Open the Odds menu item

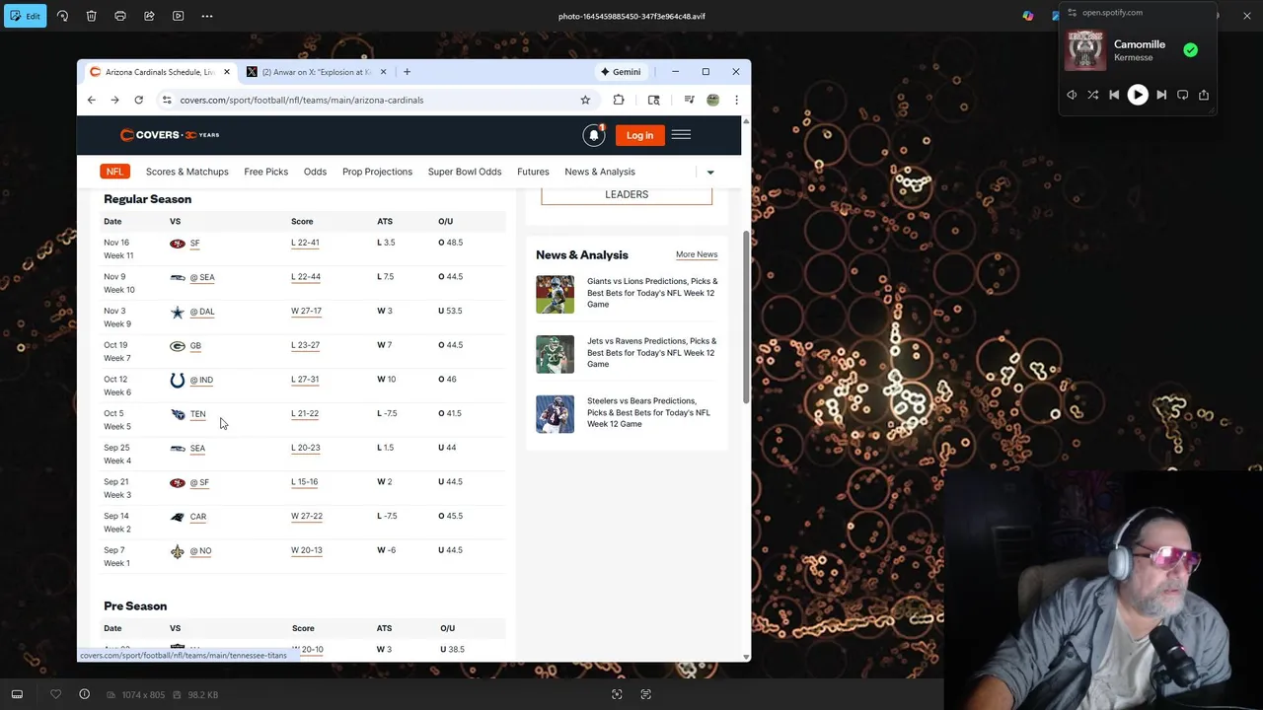point(315,172)
